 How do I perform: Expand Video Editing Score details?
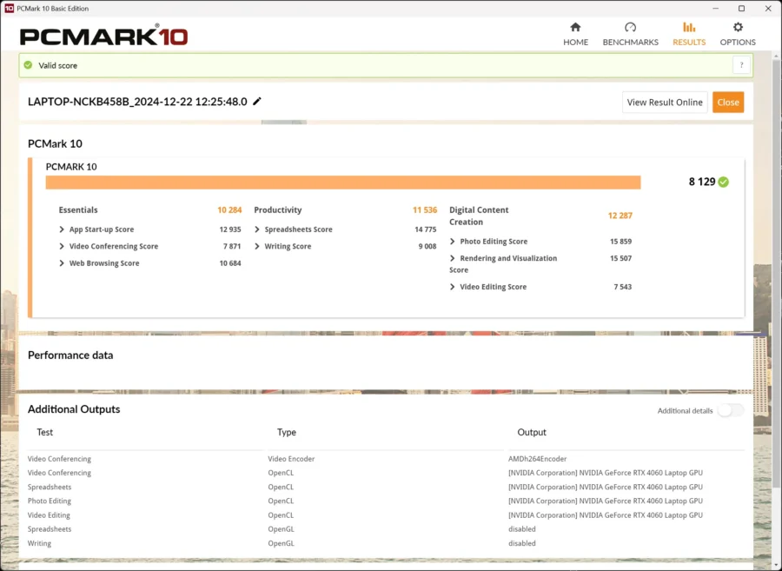[453, 287]
